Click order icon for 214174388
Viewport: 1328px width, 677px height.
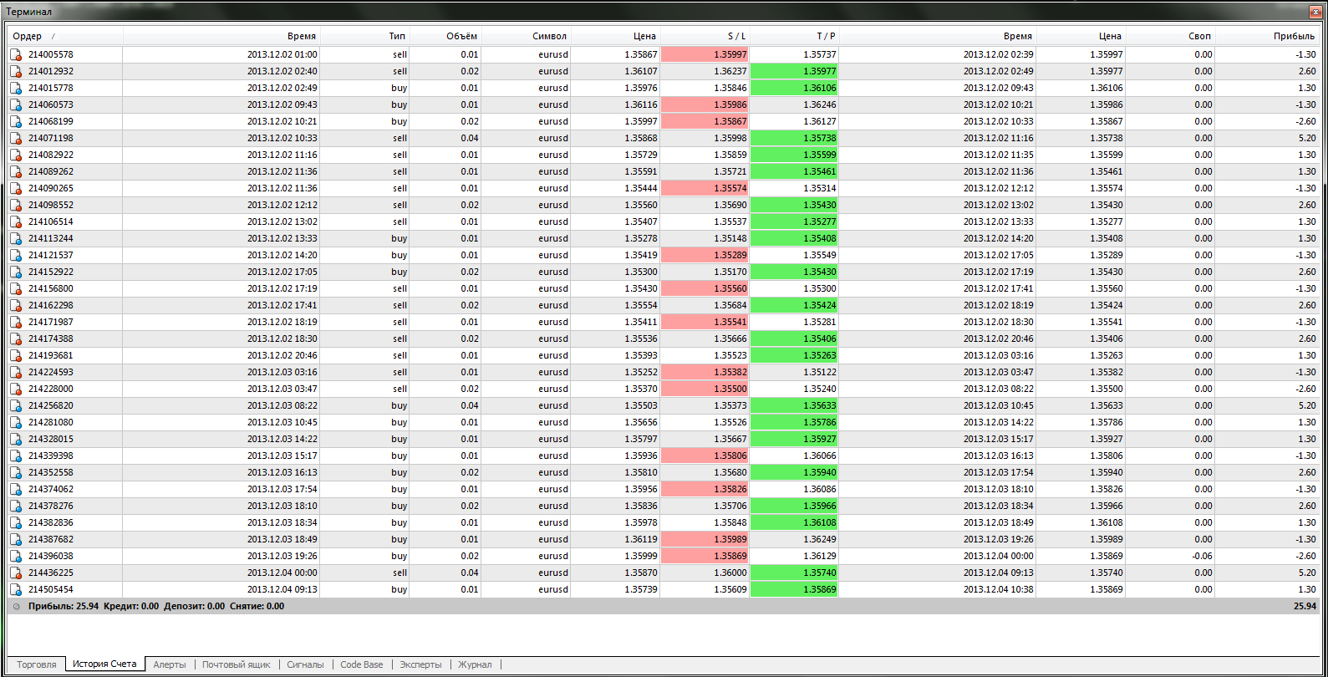click(x=16, y=338)
